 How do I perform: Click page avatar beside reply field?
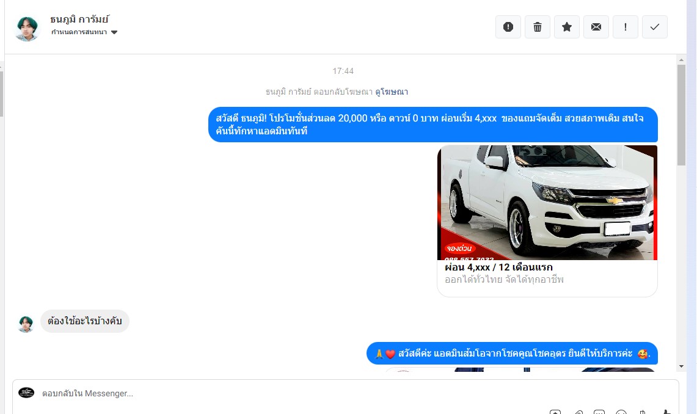[x=26, y=393]
